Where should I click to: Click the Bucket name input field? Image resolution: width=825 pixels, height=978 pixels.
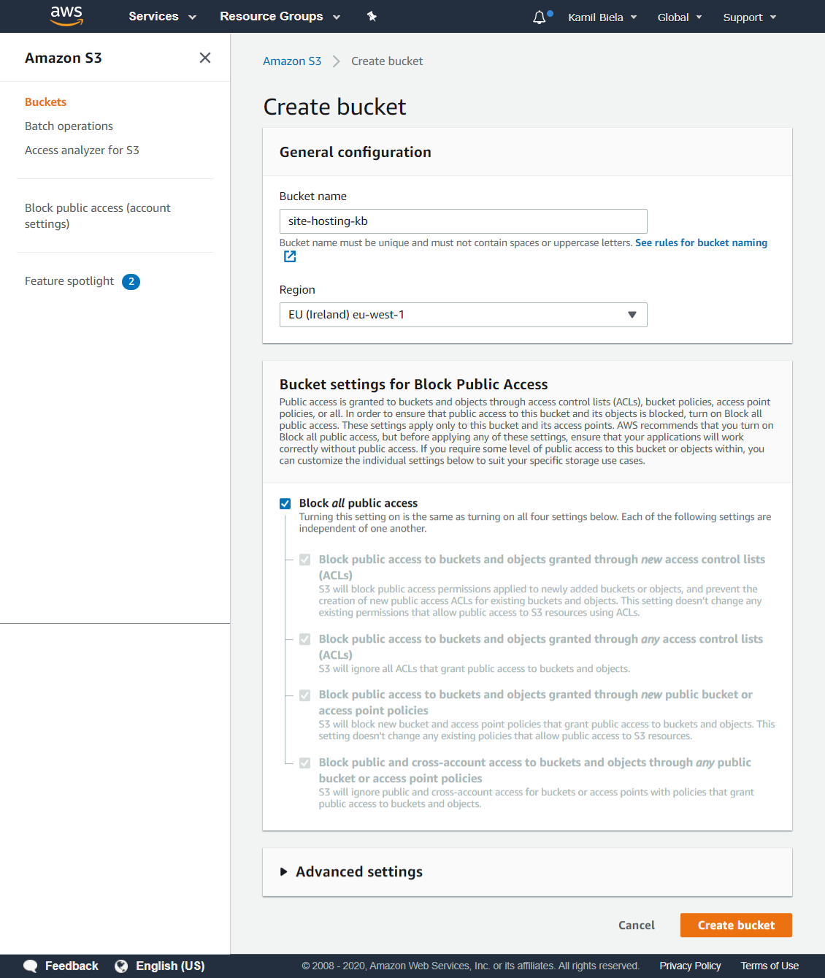tap(464, 221)
